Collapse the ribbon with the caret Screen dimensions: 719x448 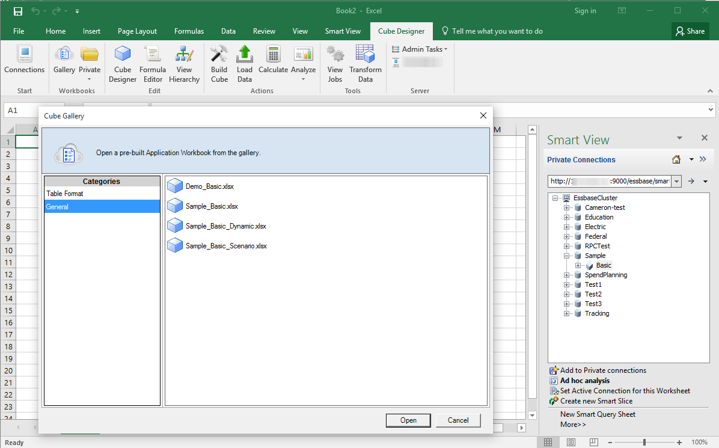click(x=711, y=91)
